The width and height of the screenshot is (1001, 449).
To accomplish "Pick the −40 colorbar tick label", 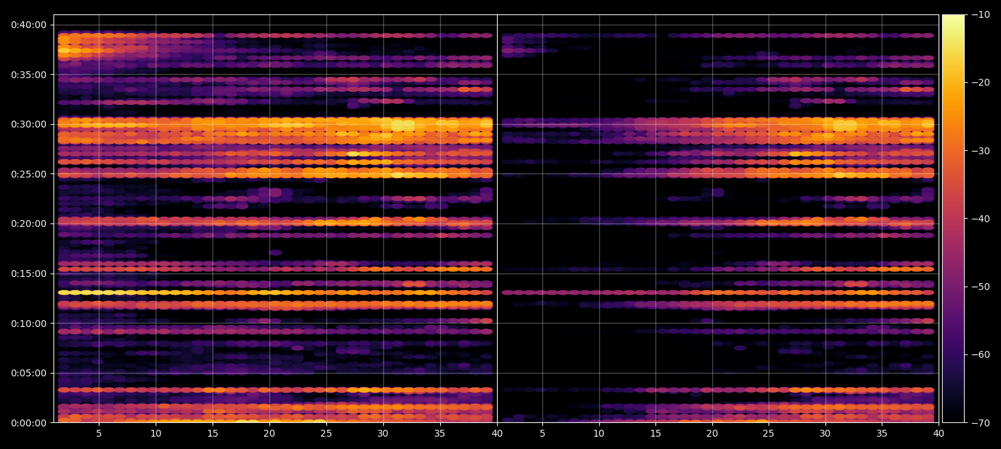I will [978, 219].
